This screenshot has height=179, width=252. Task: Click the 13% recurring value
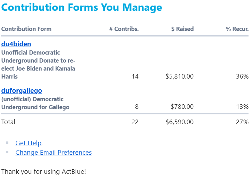[242, 107]
